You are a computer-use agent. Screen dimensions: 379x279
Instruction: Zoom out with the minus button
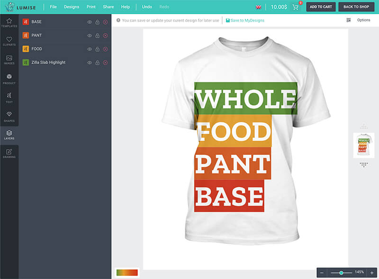coord(322,273)
